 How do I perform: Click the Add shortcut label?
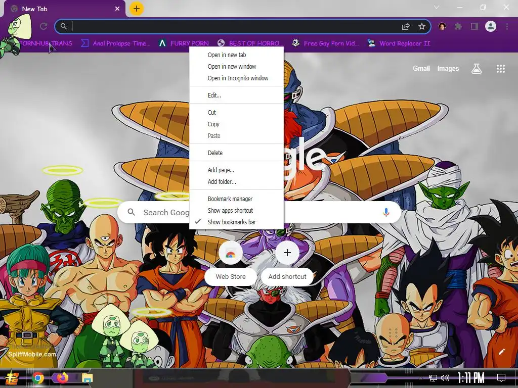pyautogui.click(x=287, y=276)
